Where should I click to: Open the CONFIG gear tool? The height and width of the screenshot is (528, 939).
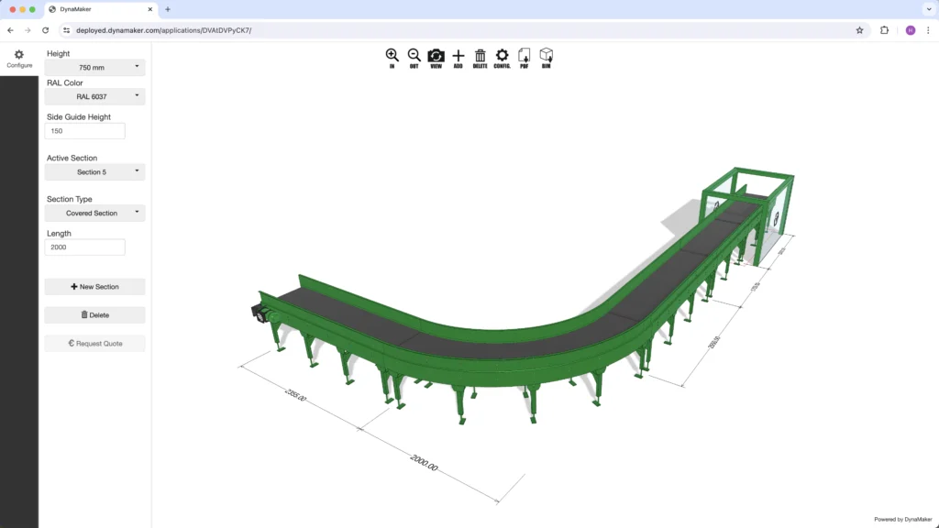pyautogui.click(x=502, y=57)
